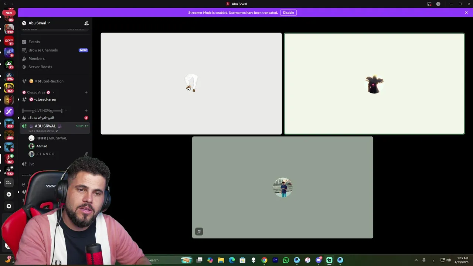
Task: Open the Abu Srwal server dropdown menu
Action: click(x=40, y=23)
